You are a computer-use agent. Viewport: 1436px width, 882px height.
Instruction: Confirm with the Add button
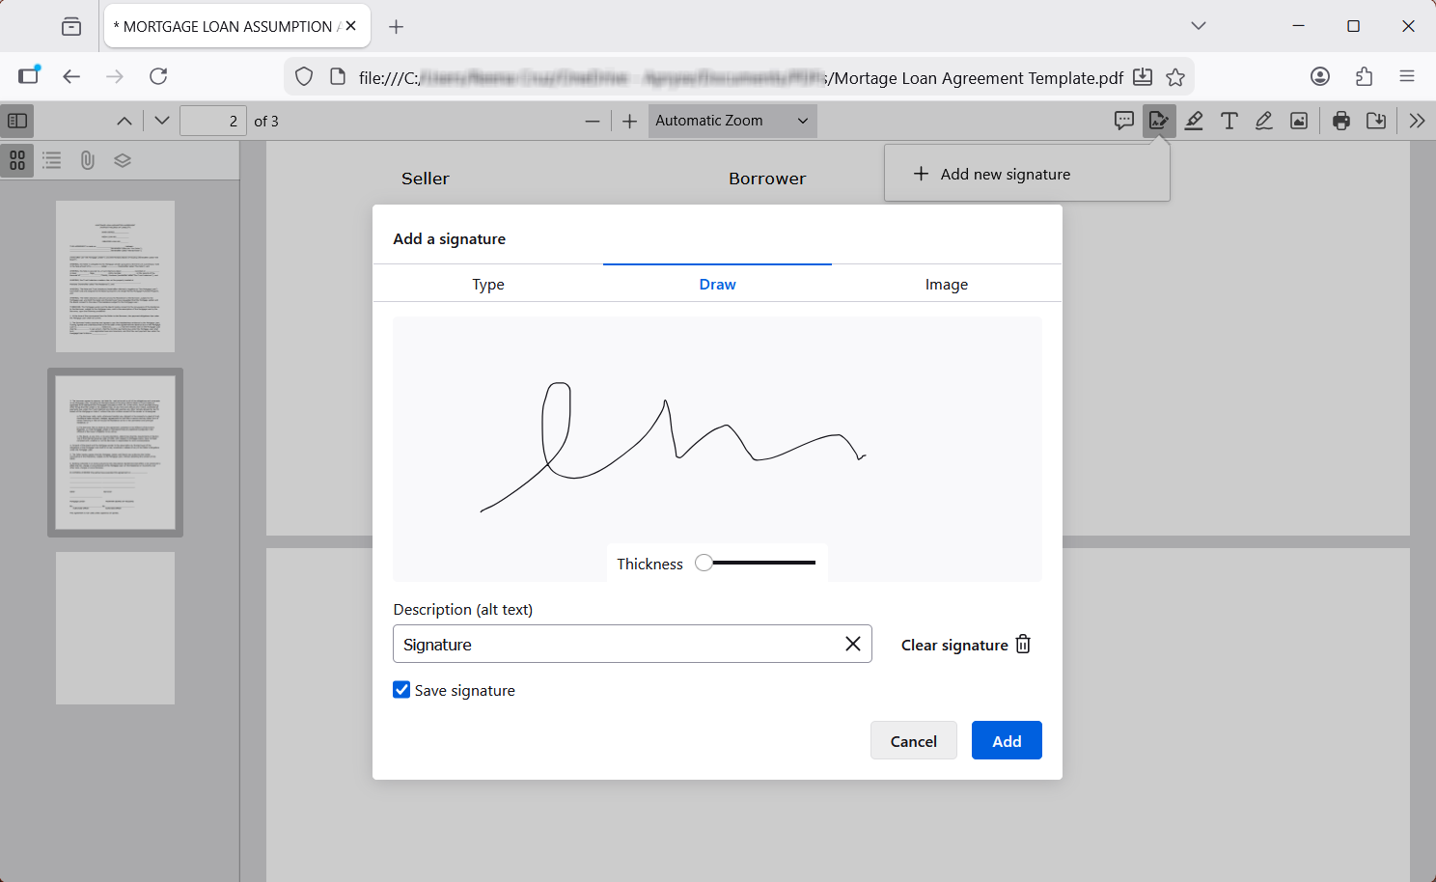tap(1007, 740)
